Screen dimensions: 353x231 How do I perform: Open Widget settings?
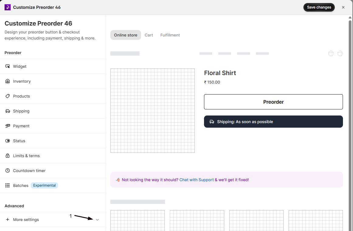pos(53,67)
